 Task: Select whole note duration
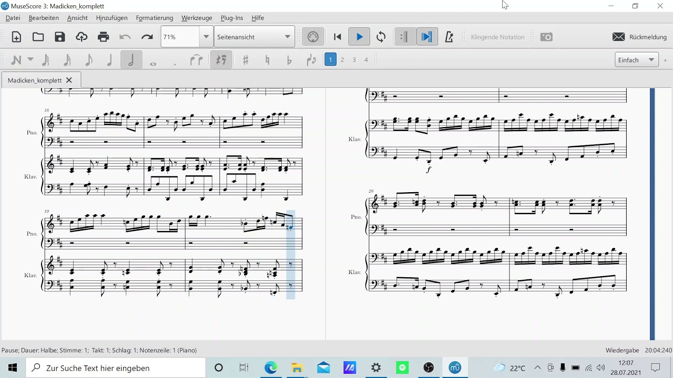(x=153, y=64)
